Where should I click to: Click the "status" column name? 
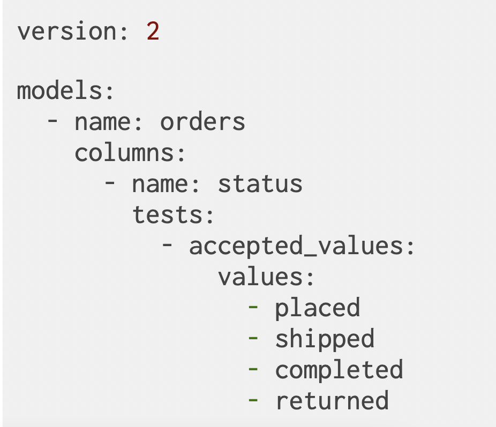(x=260, y=184)
